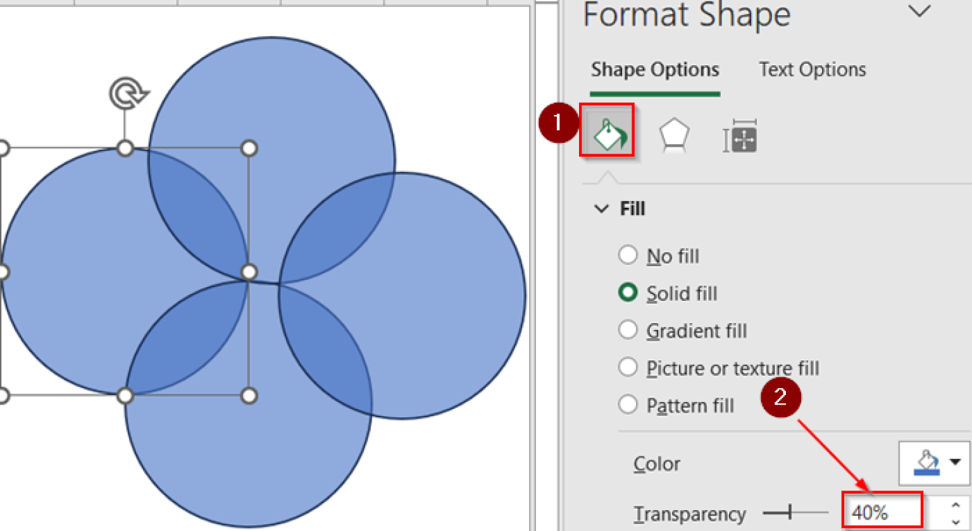
Task: Switch to the Text Options tab
Action: pos(813,69)
